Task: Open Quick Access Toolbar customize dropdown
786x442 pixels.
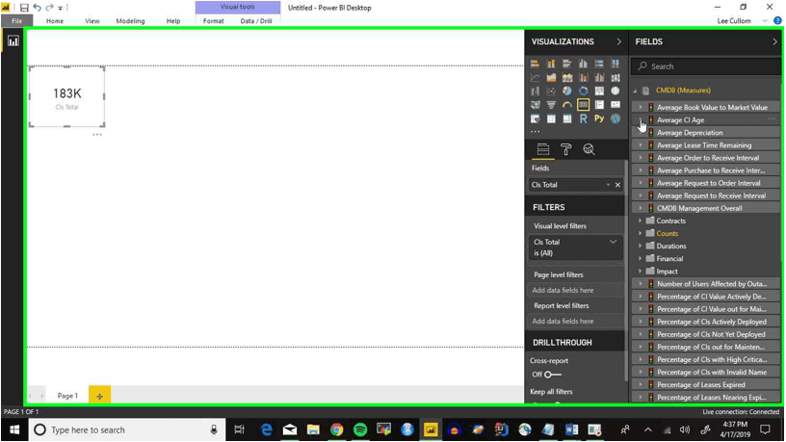Action: click(60, 8)
